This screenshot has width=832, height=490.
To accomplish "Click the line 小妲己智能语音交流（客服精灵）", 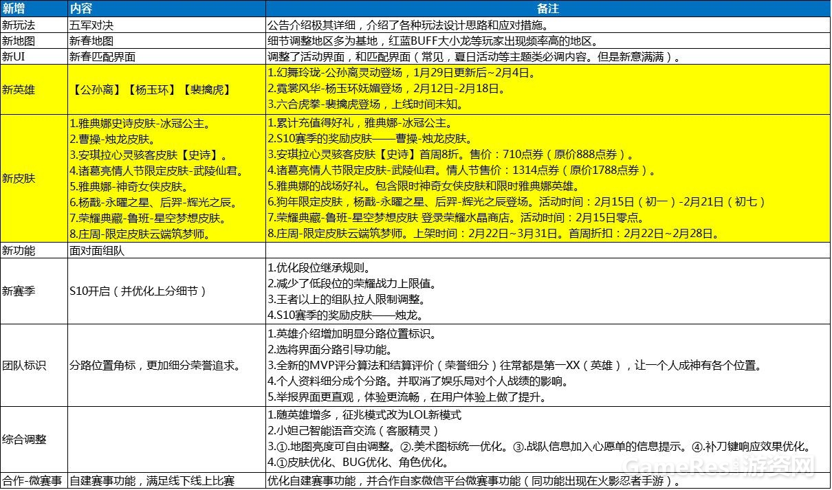I will [354, 431].
